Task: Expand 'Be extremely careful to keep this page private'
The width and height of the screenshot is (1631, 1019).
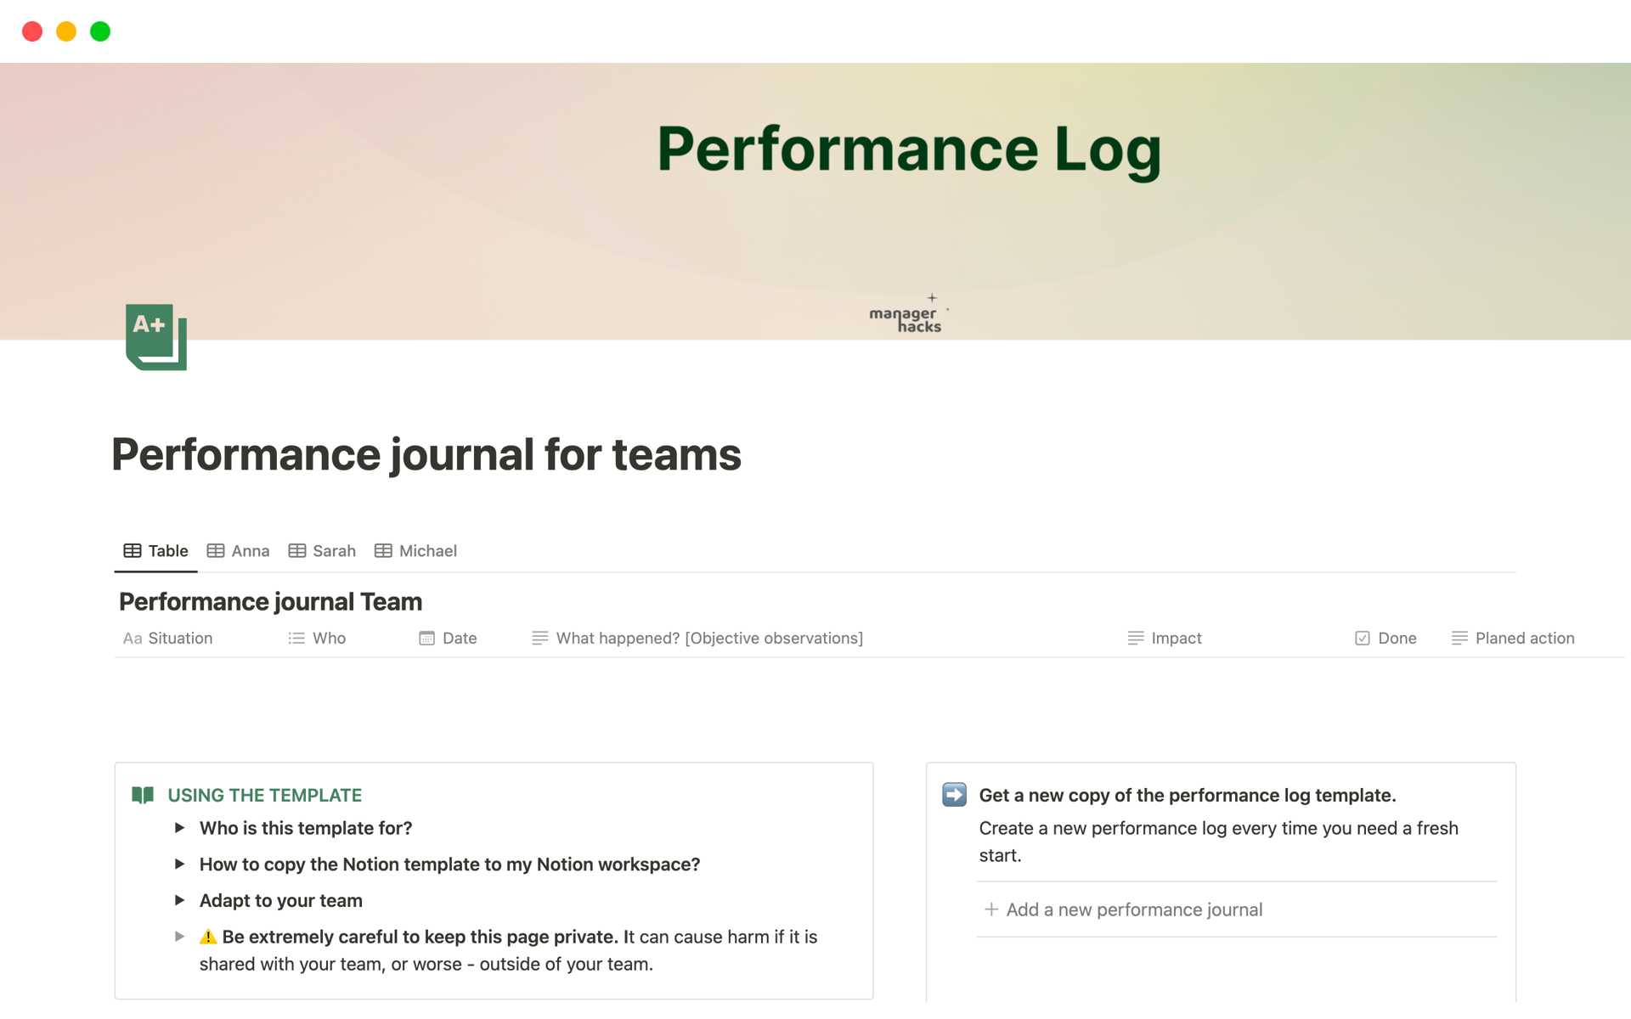Action: pyautogui.click(x=179, y=936)
